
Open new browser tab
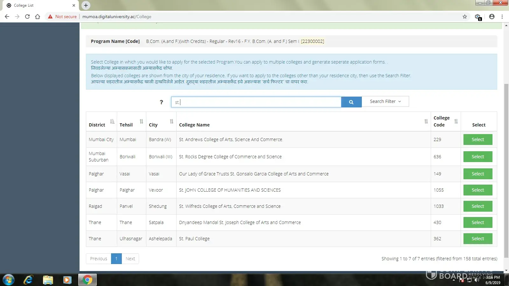pos(86,5)
